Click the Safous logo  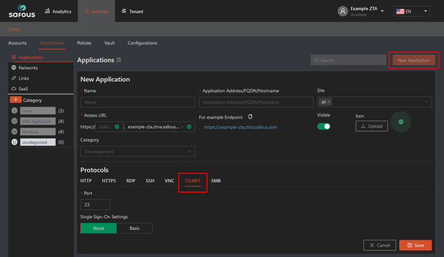pyautogui.click(x=22, y=12)
